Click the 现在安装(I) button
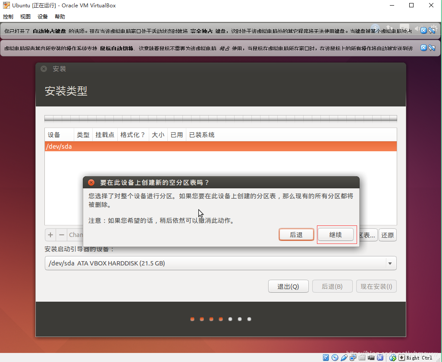The width and height of the screenshot is (442, 362). (376, 286)
